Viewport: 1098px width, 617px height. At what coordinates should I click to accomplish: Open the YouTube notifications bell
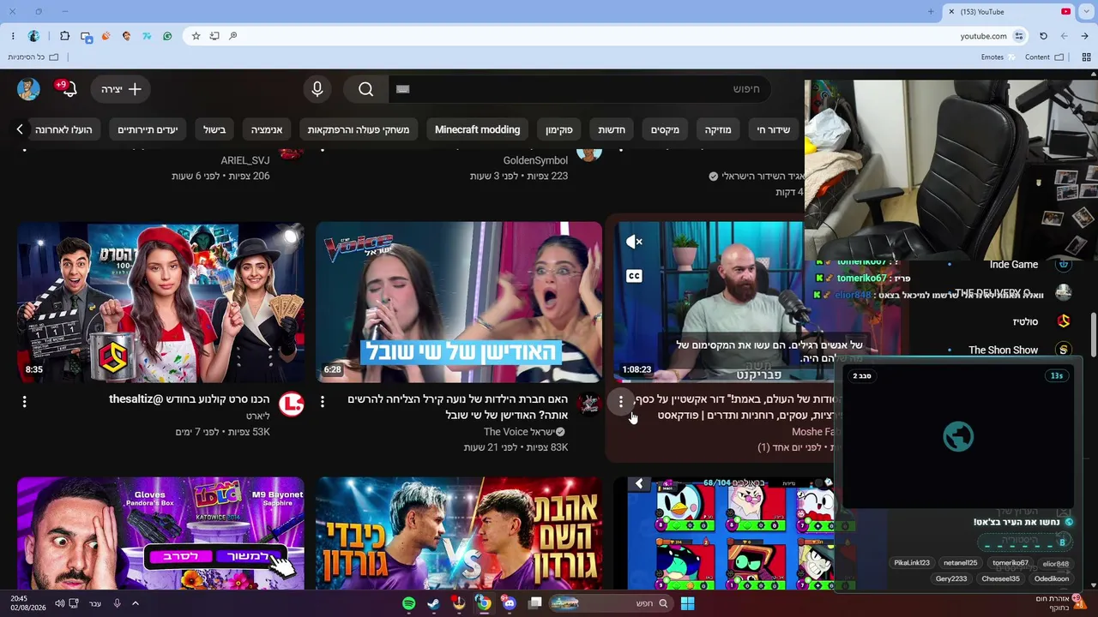tap(67, 89)
